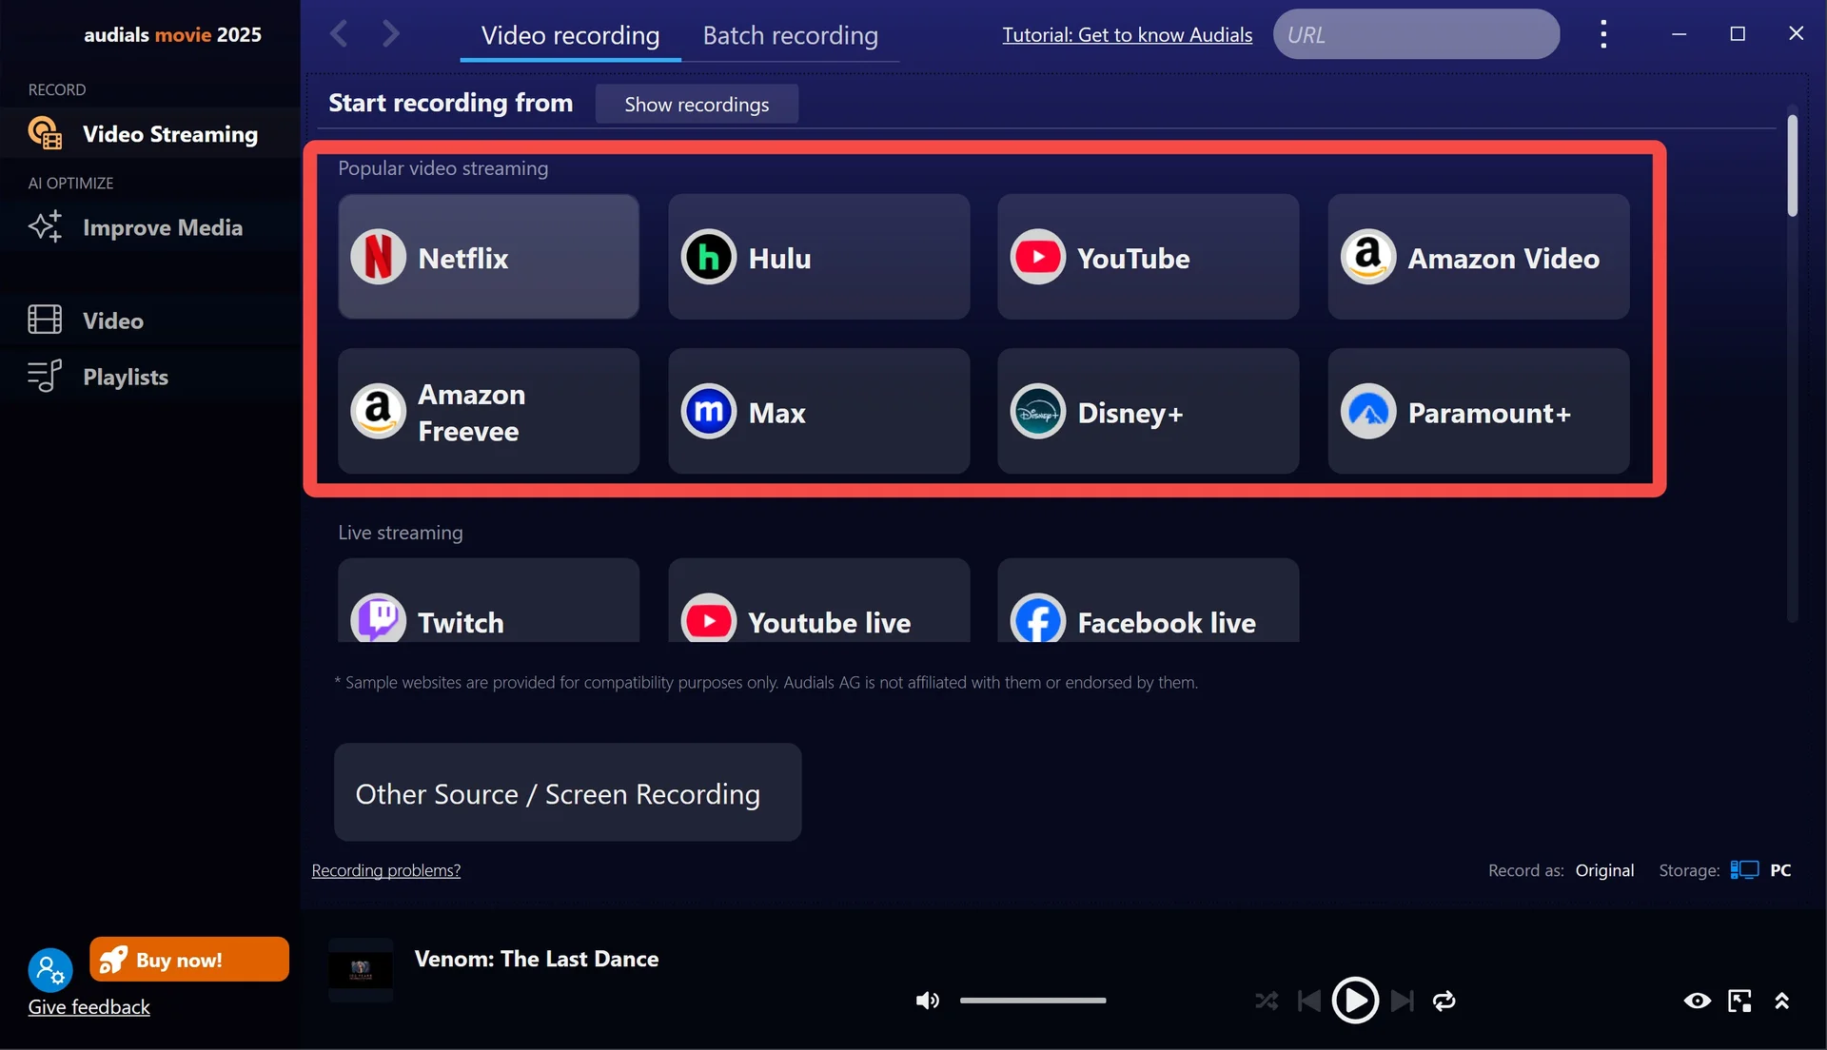Click the Venom movie thumbnail
This screenshot has height=1050, width=1827.
tap(361, 970)
